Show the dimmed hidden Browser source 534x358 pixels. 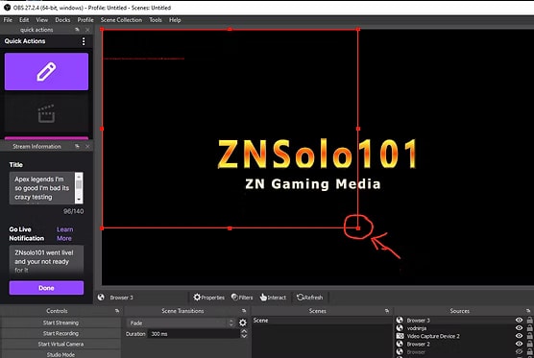[x=519, y=352]
